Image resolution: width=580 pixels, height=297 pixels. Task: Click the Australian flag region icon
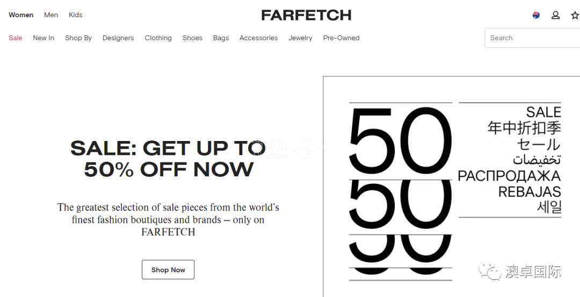536,15
